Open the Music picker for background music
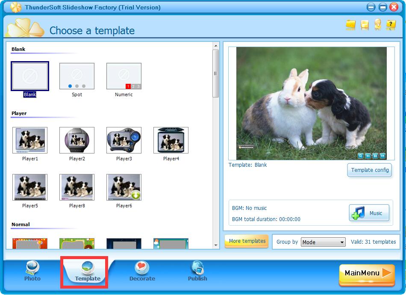Screen dimensions: 406x295 pyautogui.click(x=368, y=213)
